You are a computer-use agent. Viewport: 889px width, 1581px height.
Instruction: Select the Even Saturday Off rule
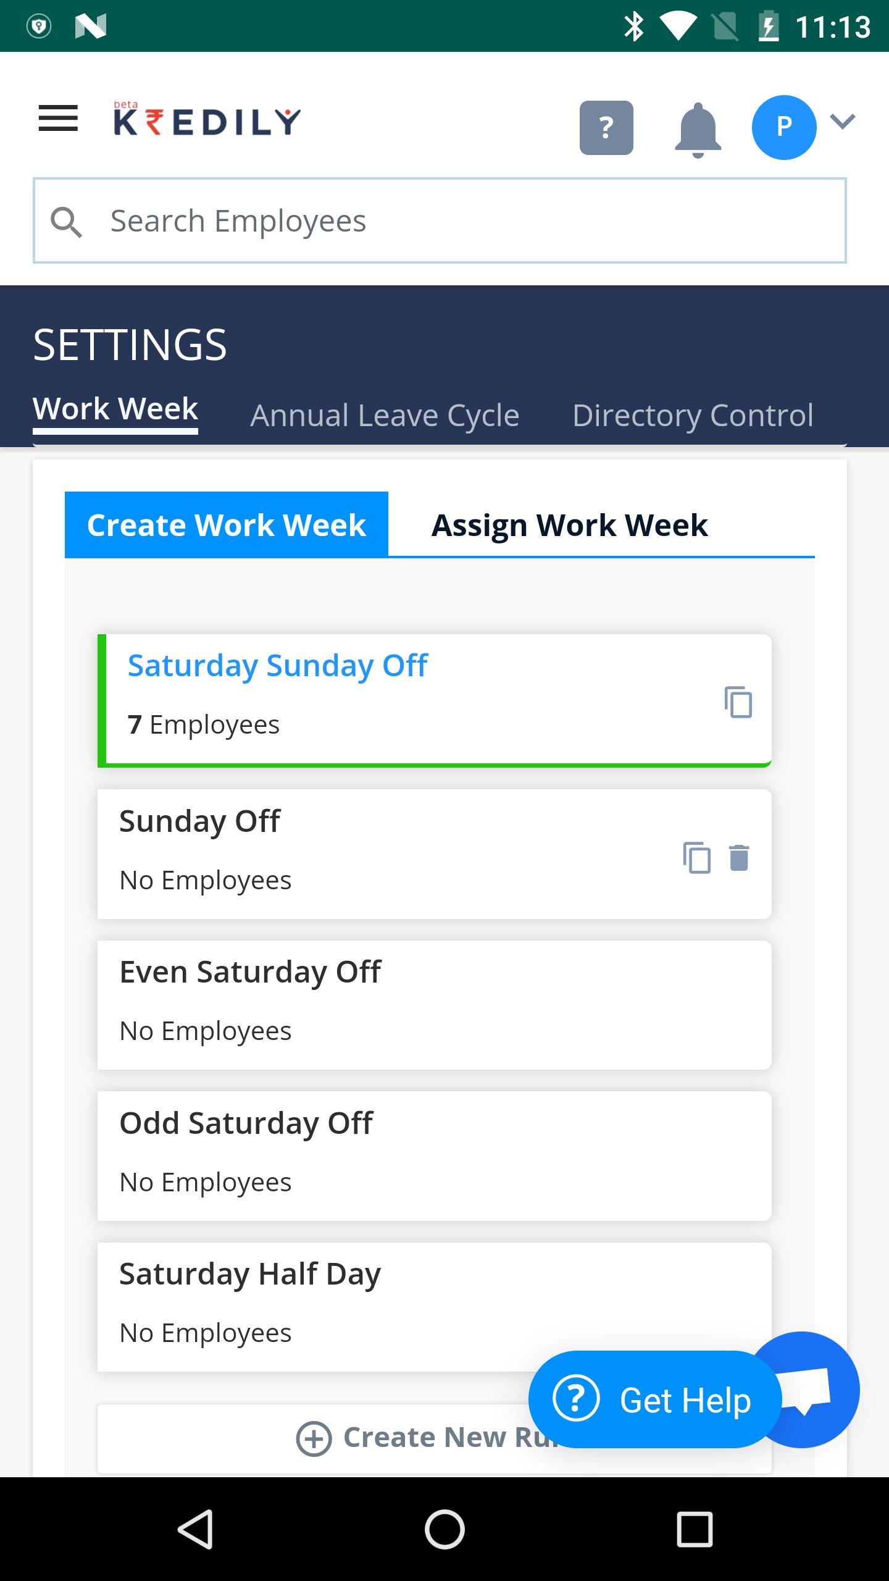[x=435, y=1005]
